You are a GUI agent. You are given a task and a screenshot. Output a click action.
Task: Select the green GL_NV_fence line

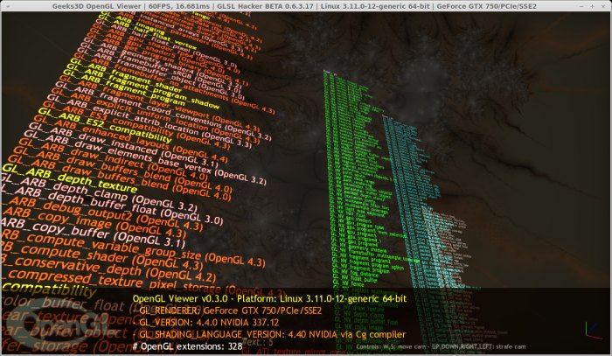(x=348, y=284)
